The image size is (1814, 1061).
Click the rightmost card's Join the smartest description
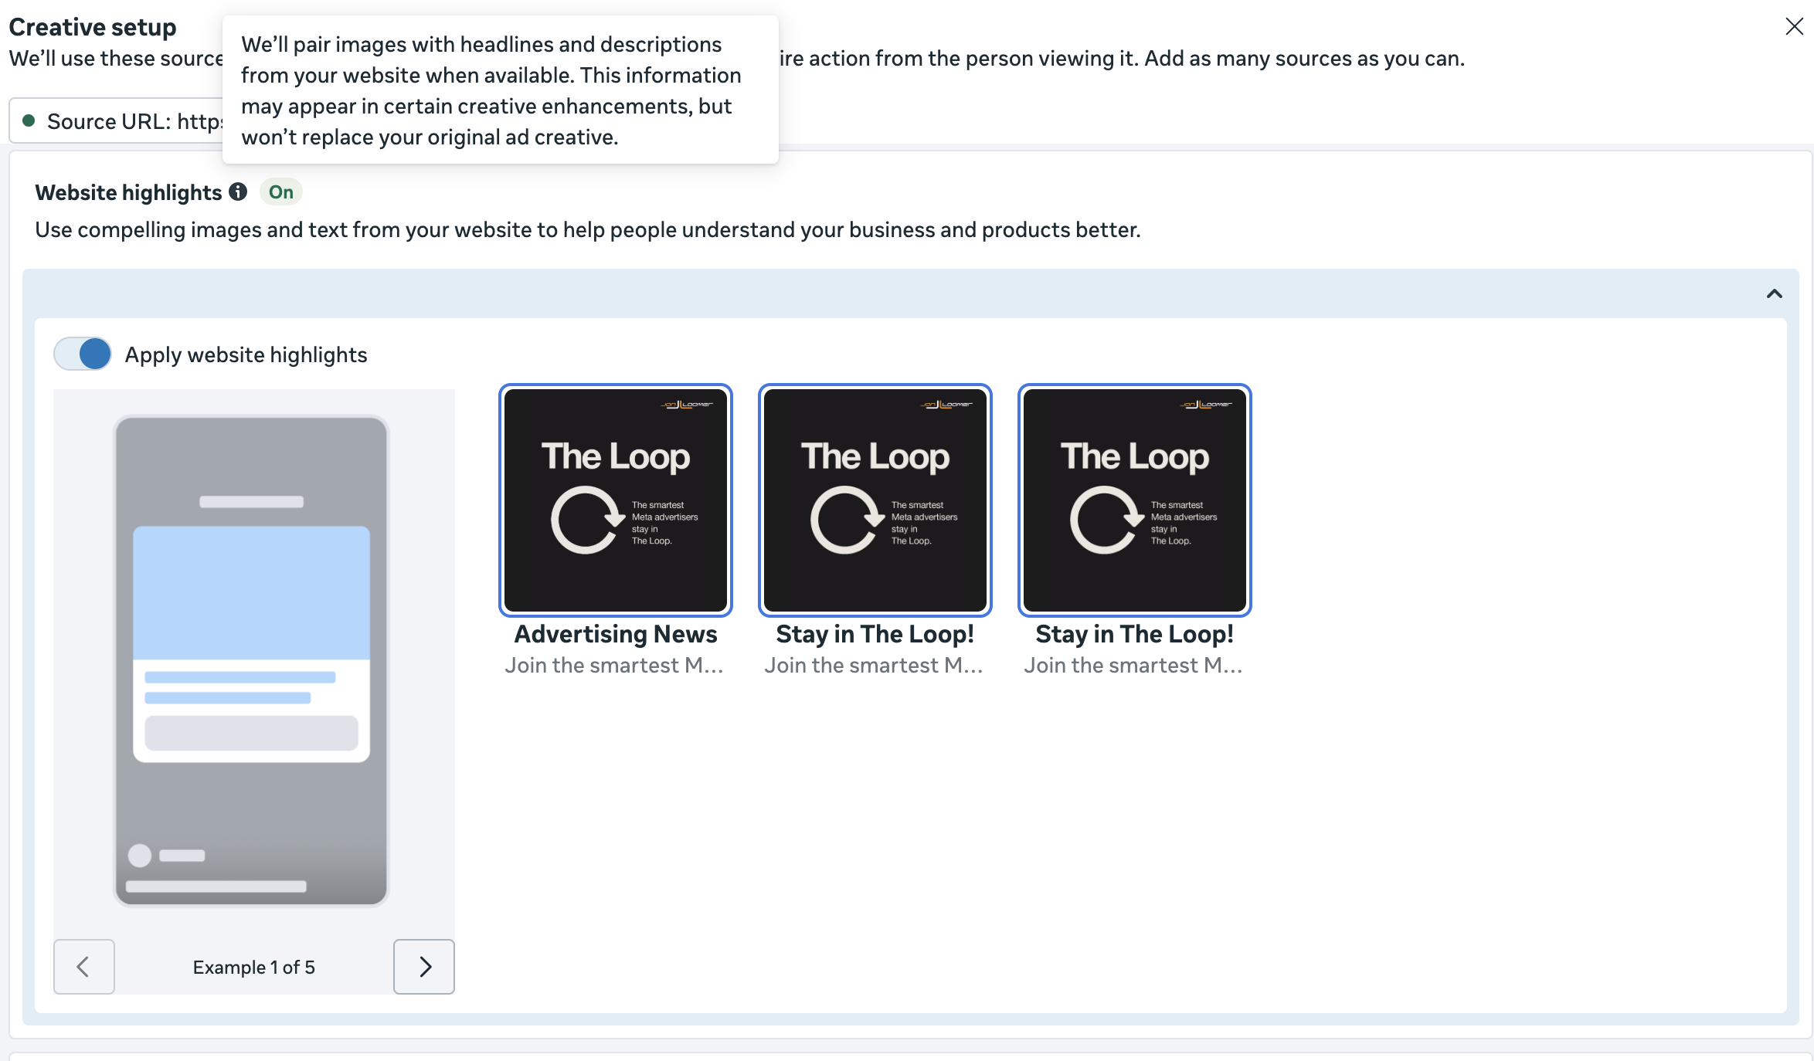(1133, 665)
